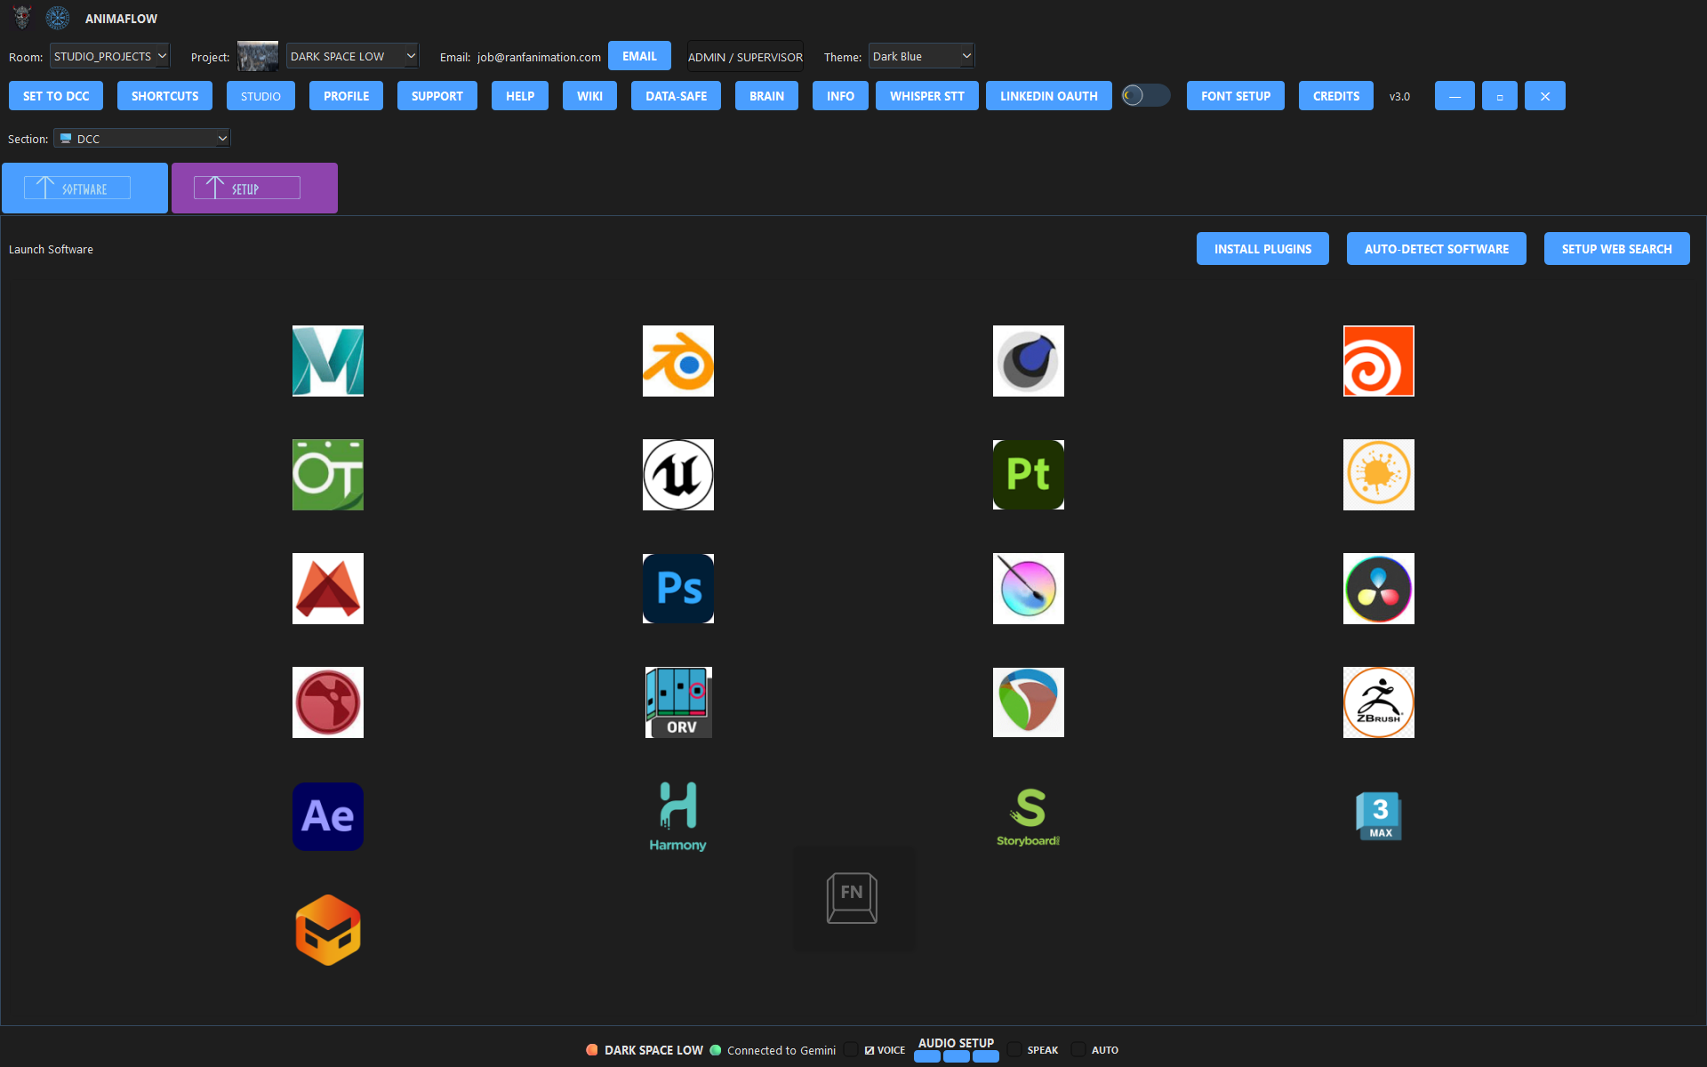Open the Section dropdown set to DCC
The height and width of the screenshot is (1067, 1707).
tap(141, 138)
